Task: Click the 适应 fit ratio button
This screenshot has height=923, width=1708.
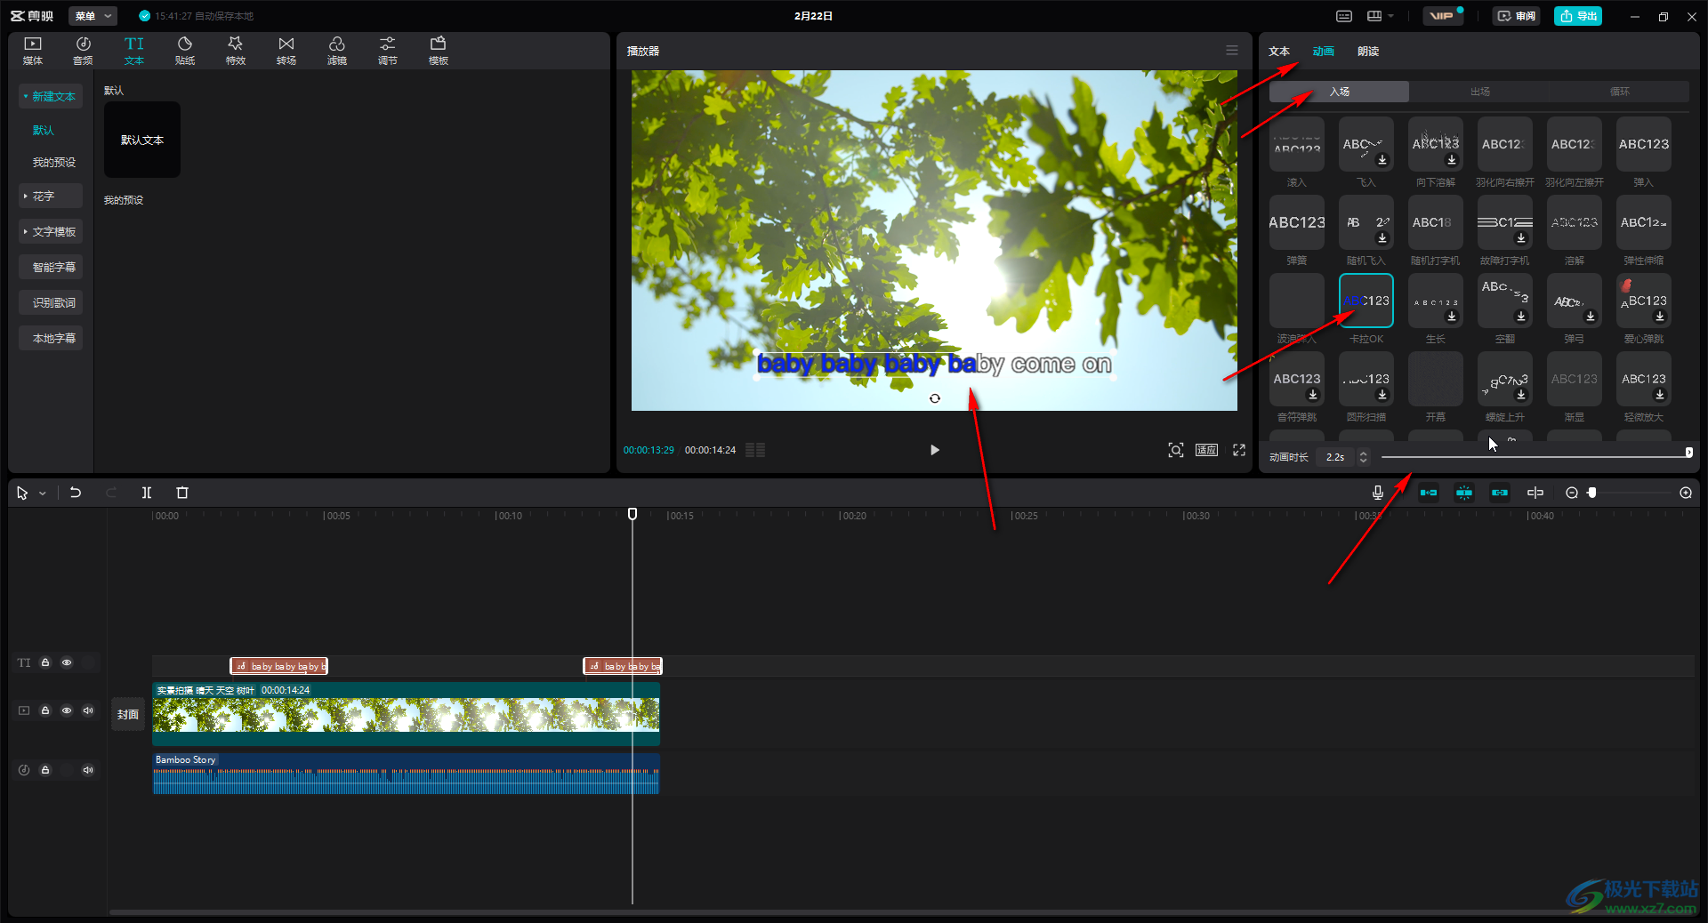Action: click(1207, 450)
